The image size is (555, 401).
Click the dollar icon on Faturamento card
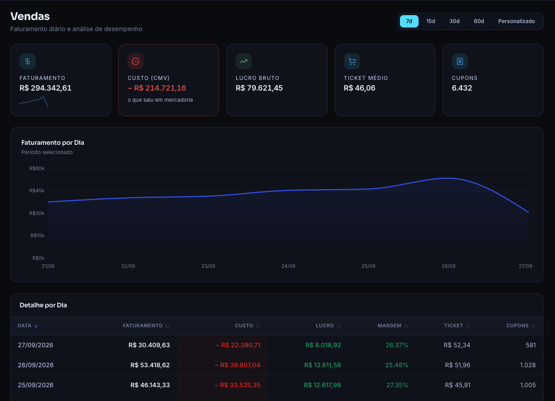(28, 61)
